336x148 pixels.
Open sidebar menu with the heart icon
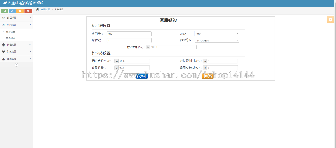point(4,52)
